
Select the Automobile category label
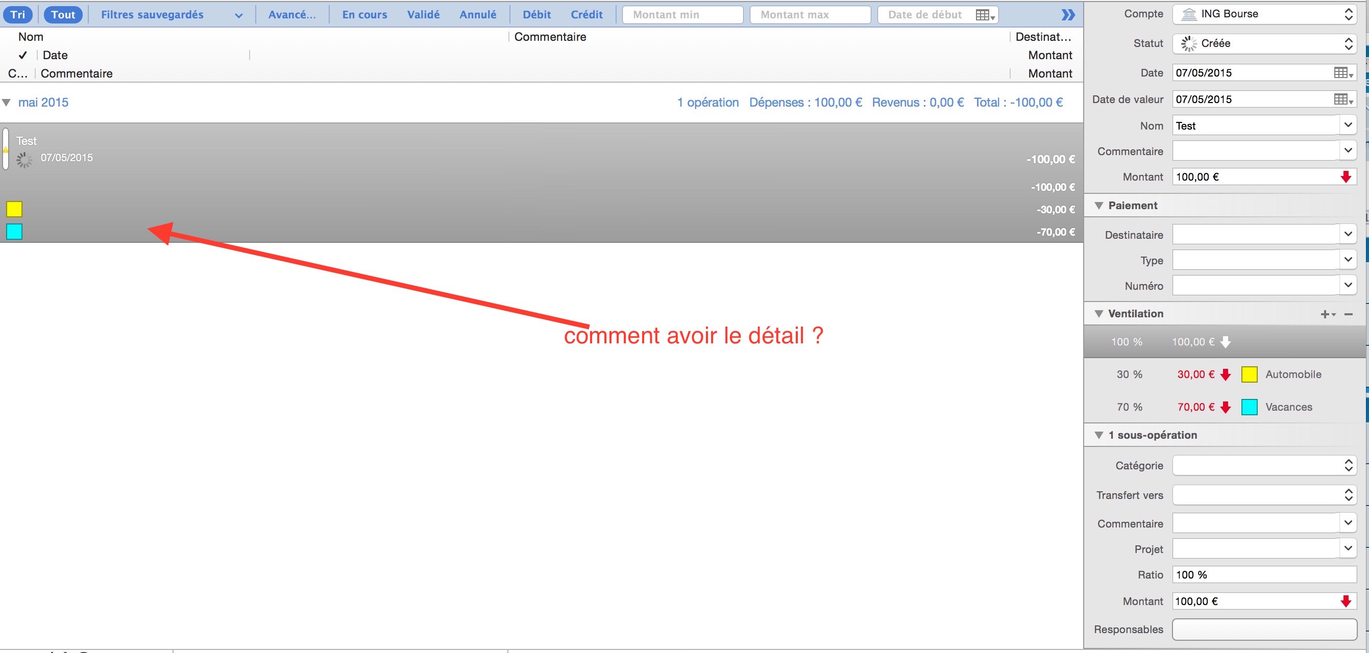pos(1293,374)
